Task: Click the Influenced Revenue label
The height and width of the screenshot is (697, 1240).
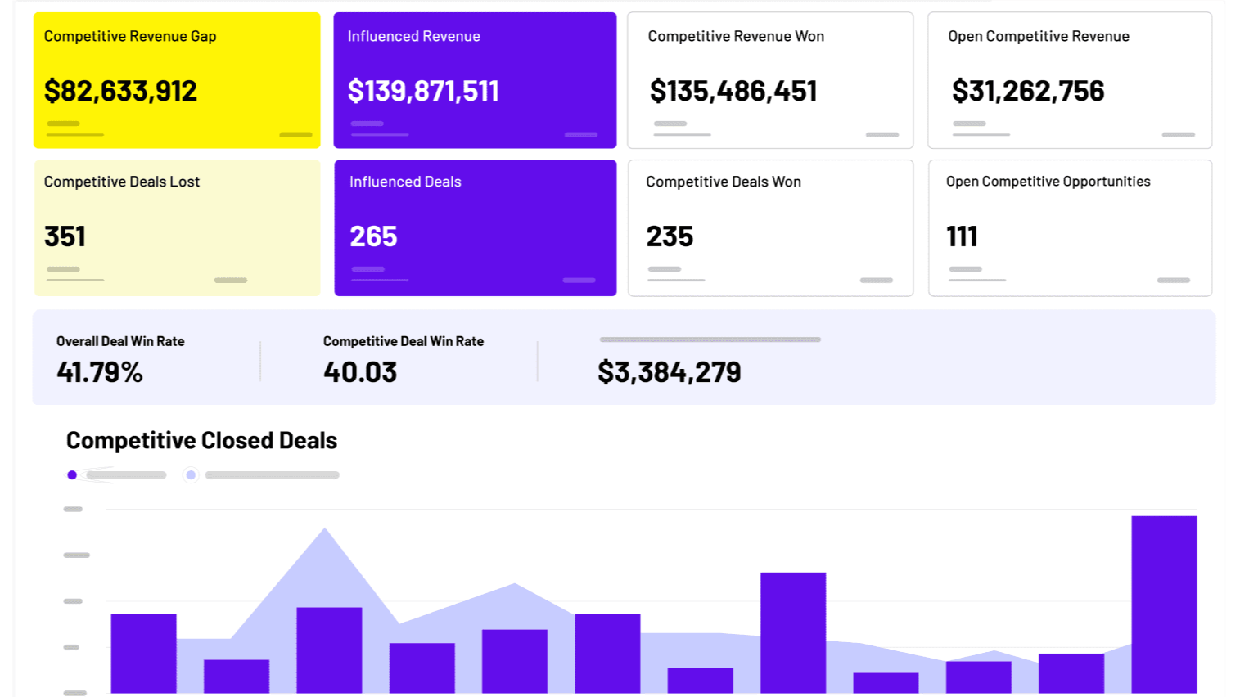Action: point(413,36)
